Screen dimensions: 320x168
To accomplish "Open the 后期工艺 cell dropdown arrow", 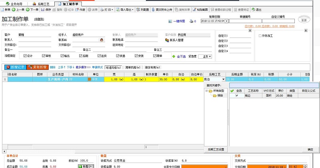I will [223, 79].
